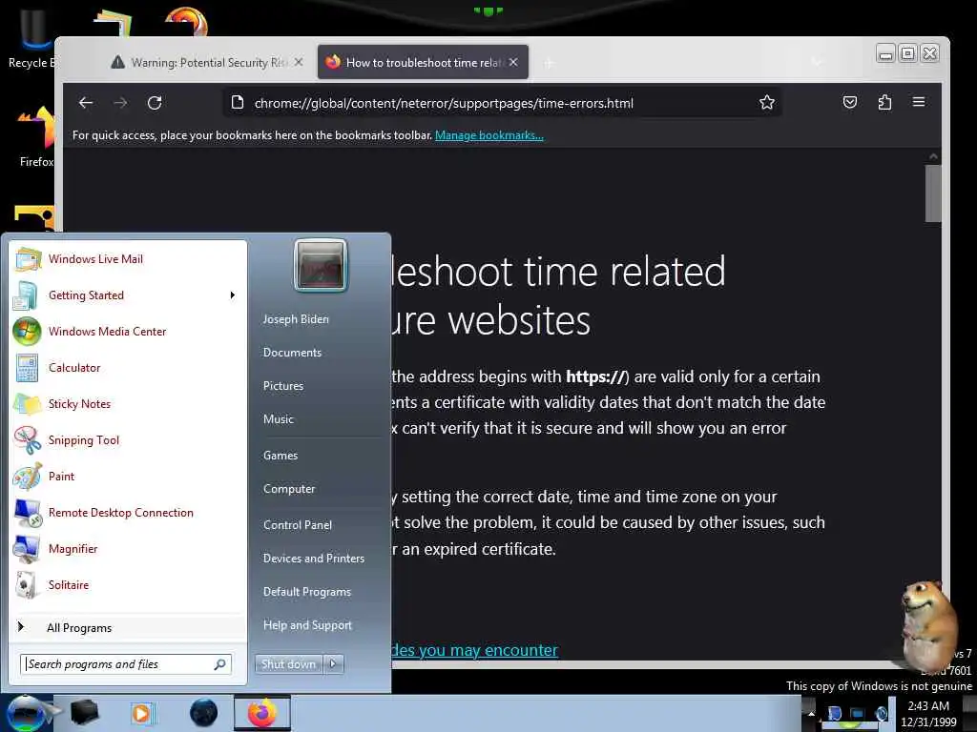
Task: Open Default Programs
Action: point(306,592)
